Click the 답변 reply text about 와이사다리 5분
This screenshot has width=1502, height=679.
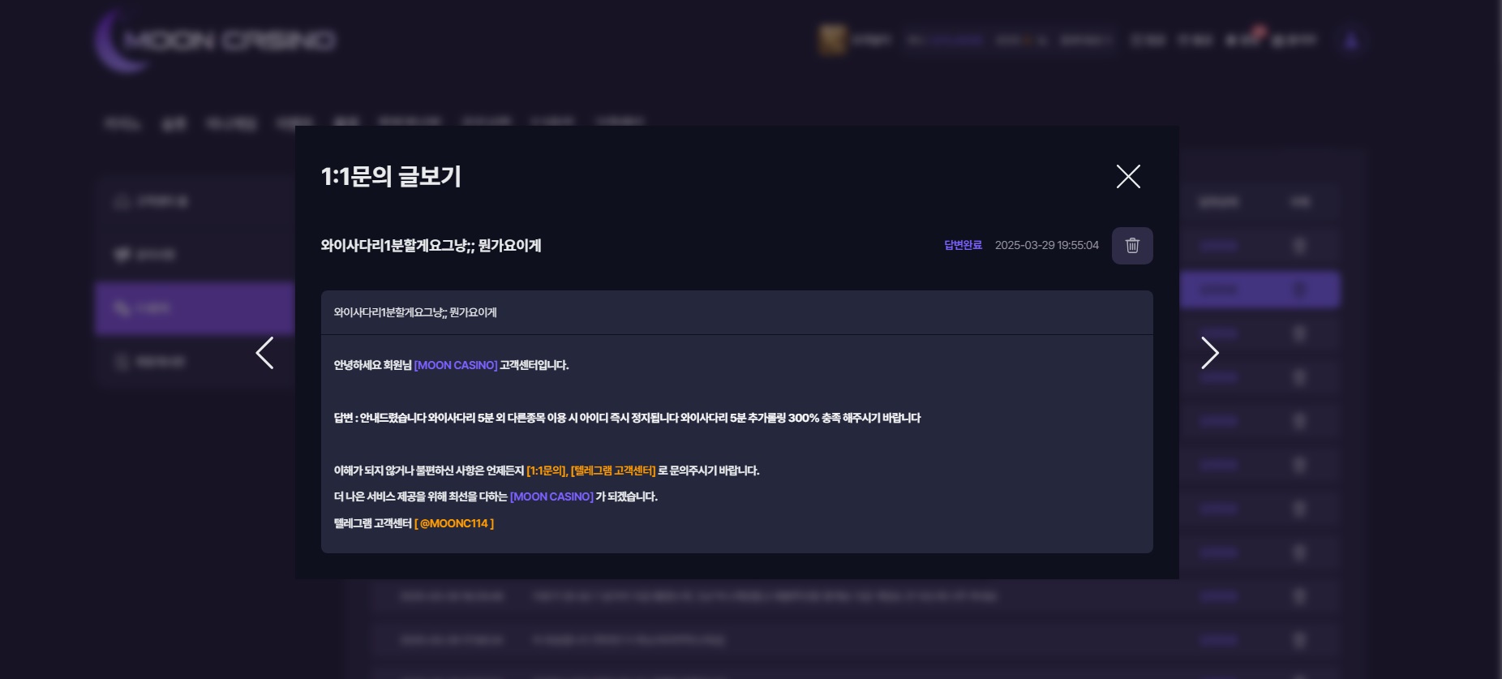coord(627,418)
